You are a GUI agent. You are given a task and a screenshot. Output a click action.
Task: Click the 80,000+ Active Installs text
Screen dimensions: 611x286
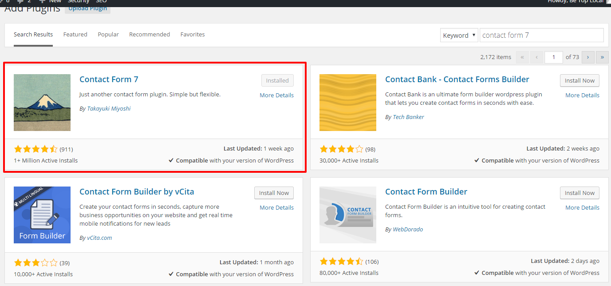[349, 273]
